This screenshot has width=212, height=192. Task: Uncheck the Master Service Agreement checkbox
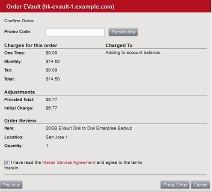[6, 162]
